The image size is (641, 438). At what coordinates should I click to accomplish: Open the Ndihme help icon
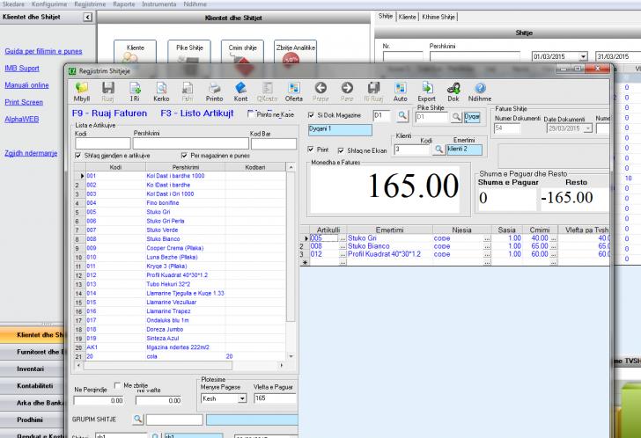pyautogui.click(x=480, y=90)
